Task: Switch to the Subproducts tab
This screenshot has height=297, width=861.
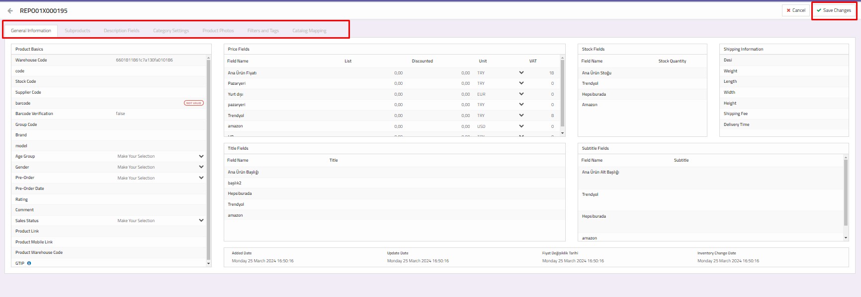Action: tap(78, 31)
